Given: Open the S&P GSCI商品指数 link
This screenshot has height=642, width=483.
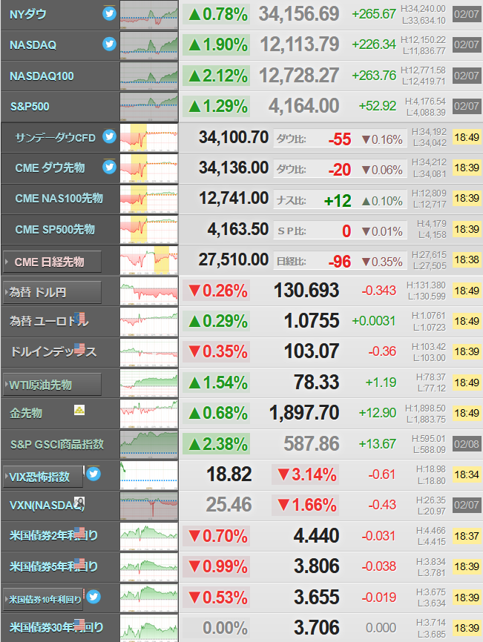Looking at the screenshot, I should coord(57,444).
